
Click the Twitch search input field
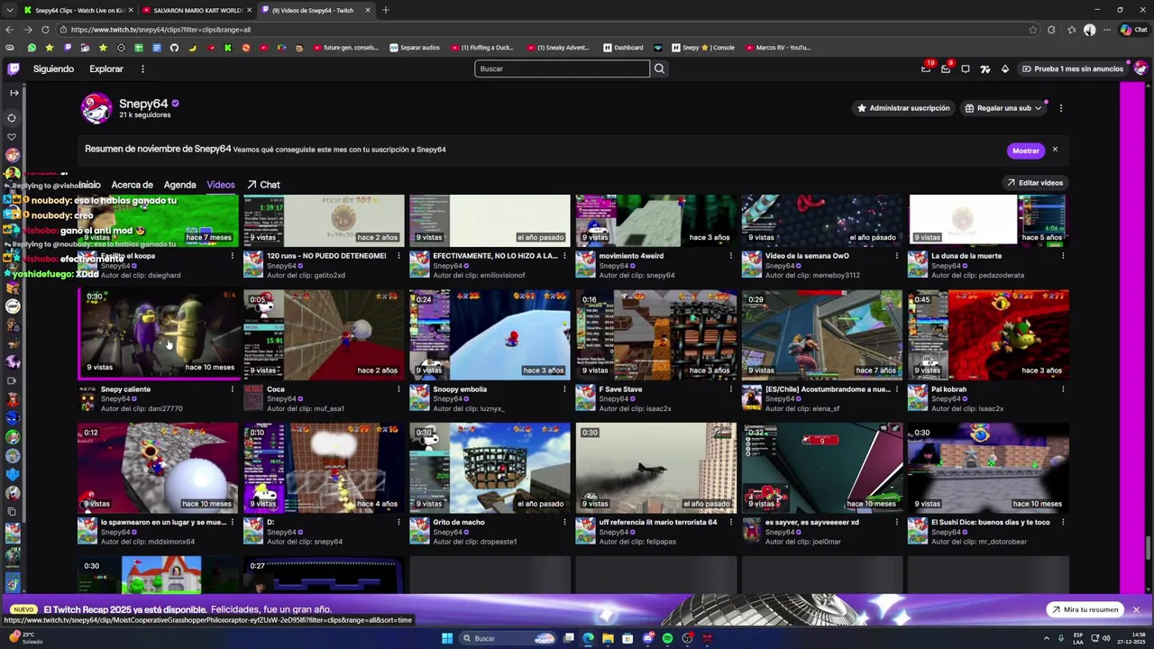[562, 69]
